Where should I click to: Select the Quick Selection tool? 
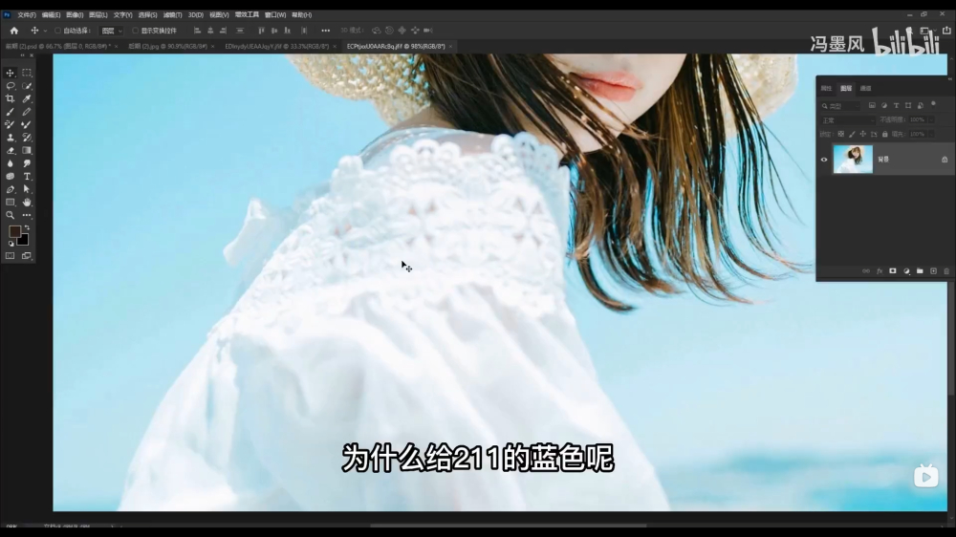[27, 86]
